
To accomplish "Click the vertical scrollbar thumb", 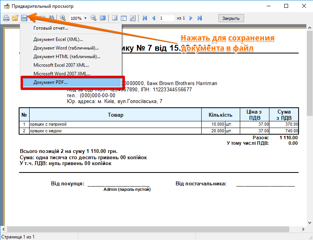I will click(309, 73).
